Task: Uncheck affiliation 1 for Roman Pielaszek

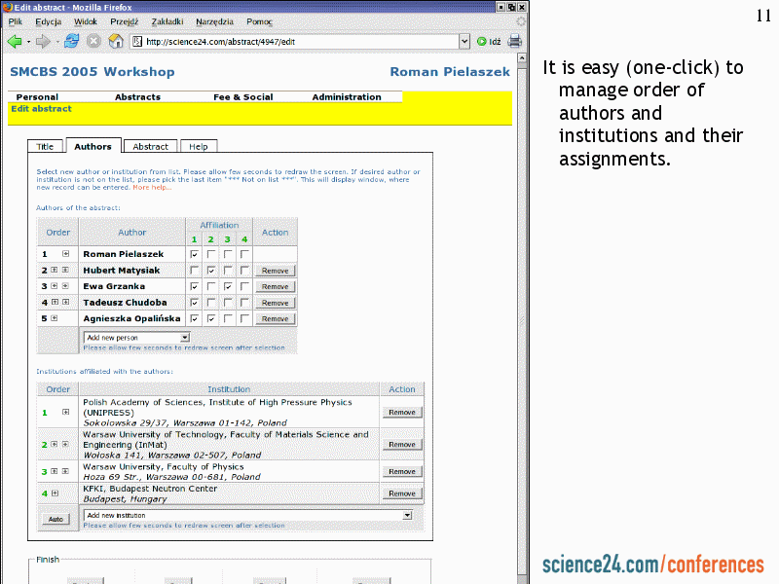Action: pos(195,254)
